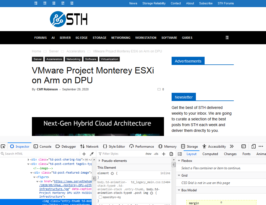Collapse the figure node

click(x=34, y=177)
